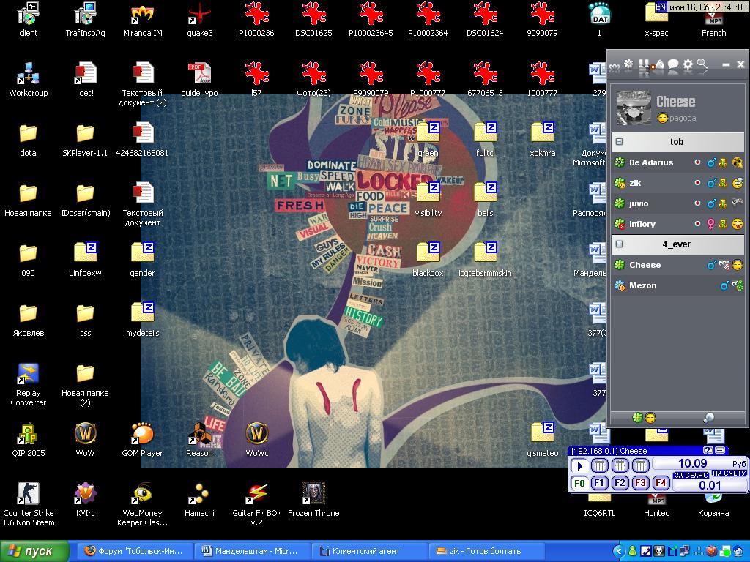Viewport: 750px width, 562px height.
Task: Select contact juvio
Action: tap(678, 203)
